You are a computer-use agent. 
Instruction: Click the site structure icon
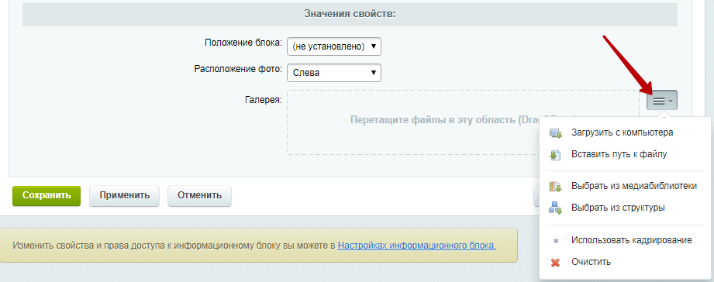click(x=555, y=208)
